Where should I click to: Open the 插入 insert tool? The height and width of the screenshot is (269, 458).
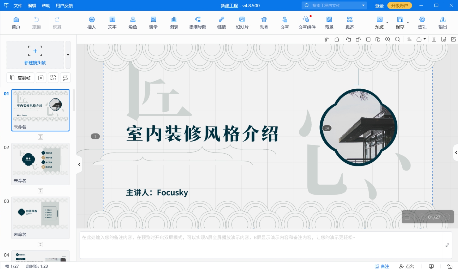(x=92, y=23)
